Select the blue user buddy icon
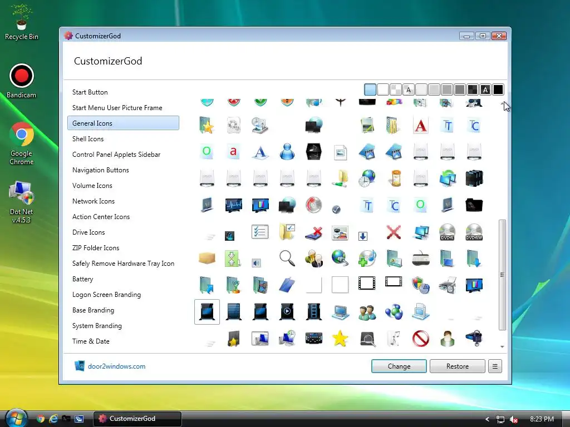Viewport: 570px width, 427px height. [x=287, y=151]
